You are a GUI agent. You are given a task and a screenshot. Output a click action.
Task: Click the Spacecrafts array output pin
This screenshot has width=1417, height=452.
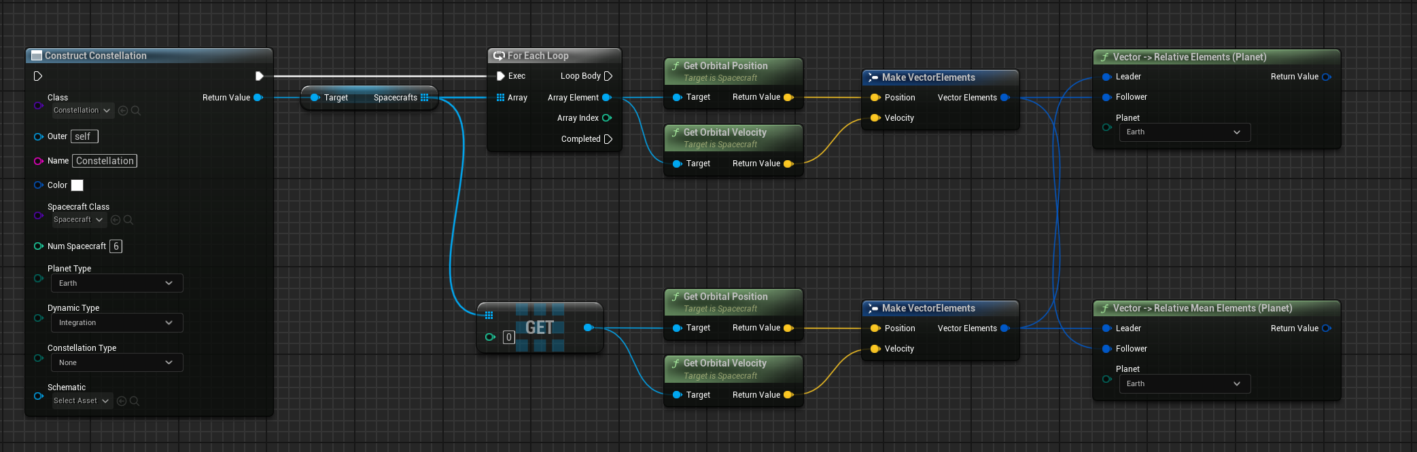425,98
